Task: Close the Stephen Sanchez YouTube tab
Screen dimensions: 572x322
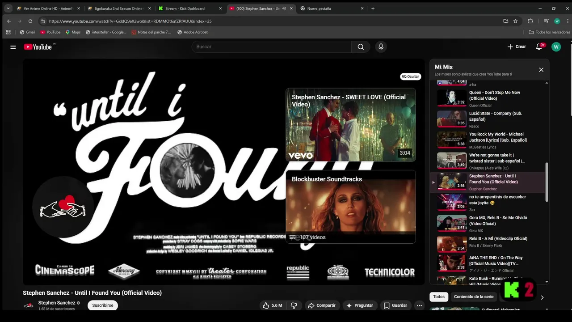Action: coord(291,8)
